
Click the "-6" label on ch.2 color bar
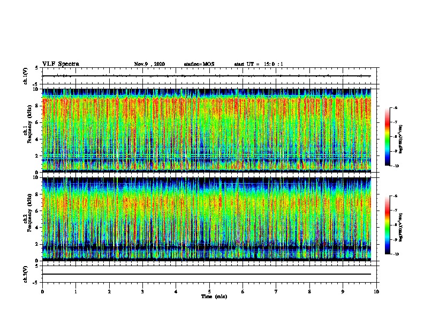click(395, 196)
